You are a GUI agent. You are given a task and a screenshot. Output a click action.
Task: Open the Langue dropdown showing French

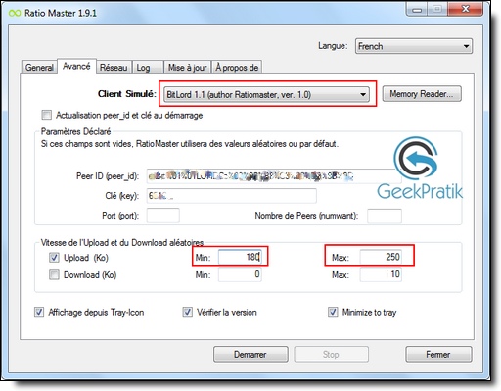click(414, 46)
